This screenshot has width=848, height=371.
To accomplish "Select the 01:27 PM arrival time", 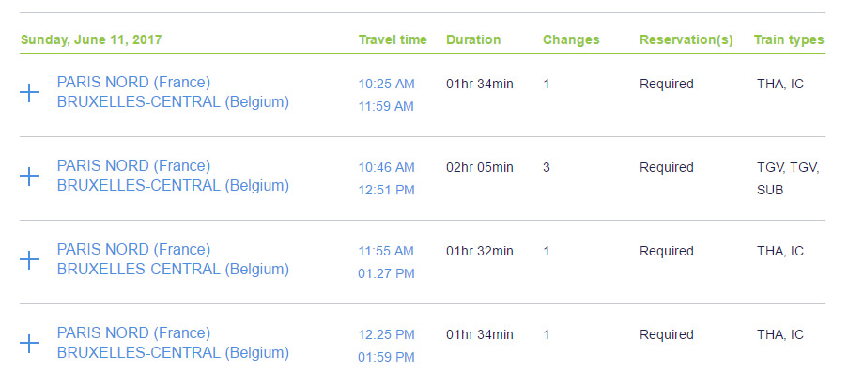I will pyautogui.click(x=386, y=273).
